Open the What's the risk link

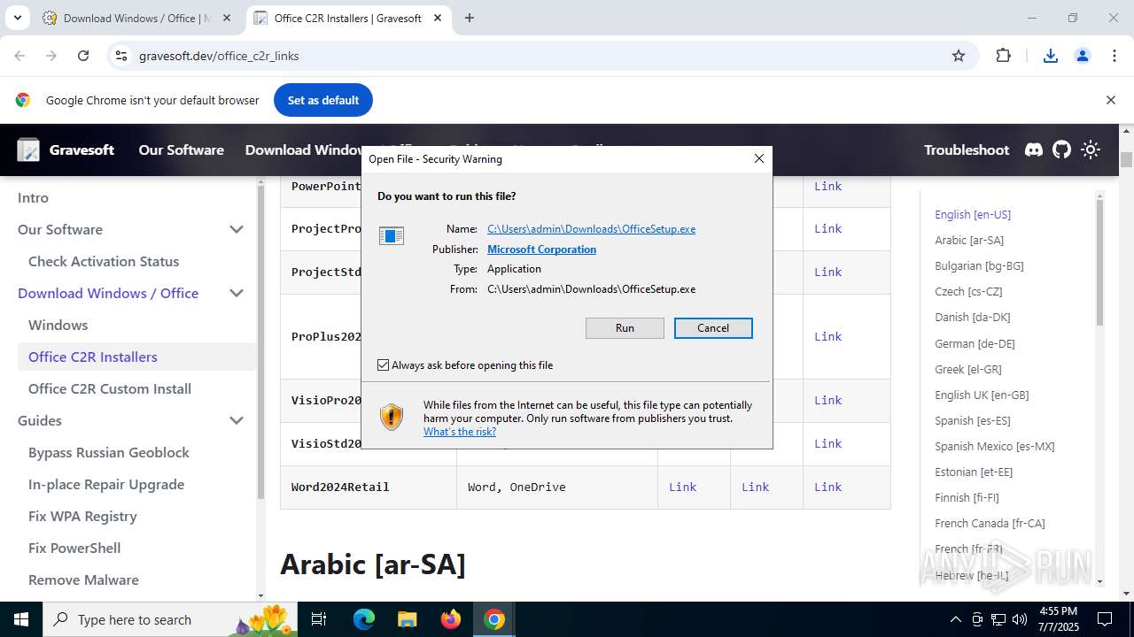[x=460, y=431]
